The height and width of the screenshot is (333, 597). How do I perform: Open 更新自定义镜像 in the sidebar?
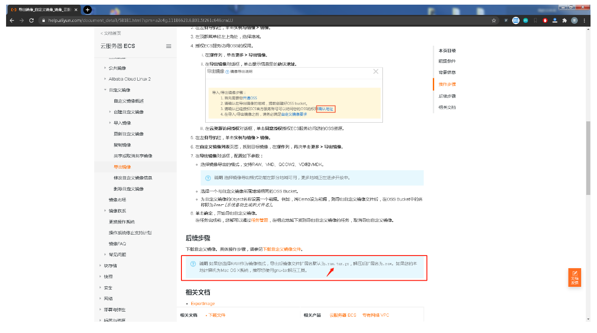click(129, 134)
